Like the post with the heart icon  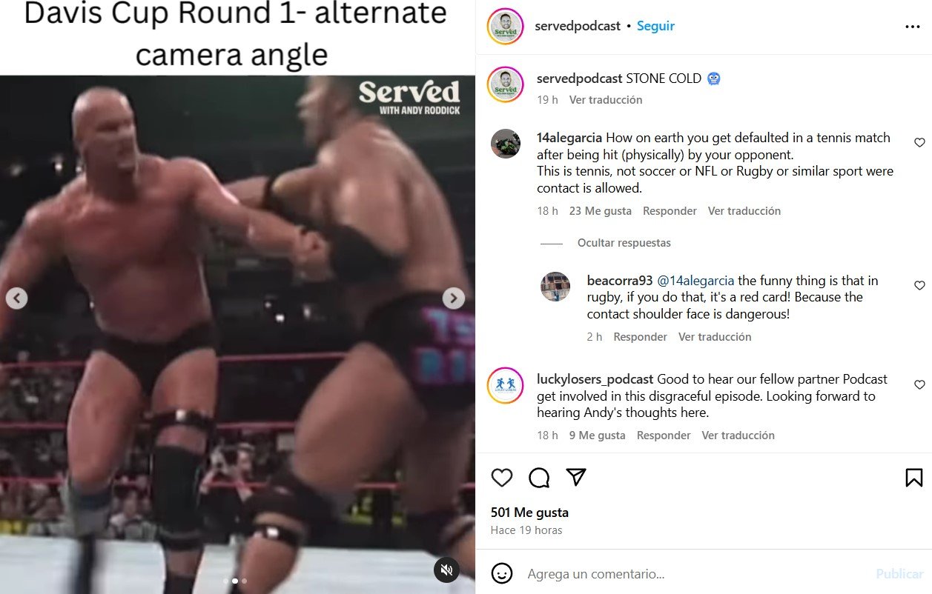point(502,478)
